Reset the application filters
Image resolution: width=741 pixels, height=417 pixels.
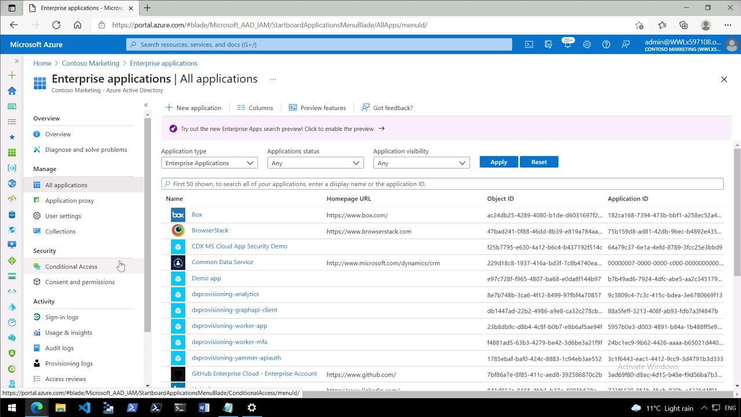pyautogui.click(x=539, y=162)
